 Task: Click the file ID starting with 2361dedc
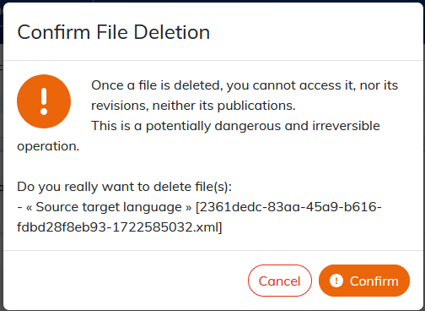click(288, 207)
